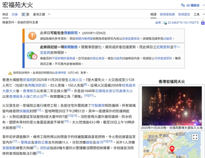Click the yellow triangle caution icon

(10, 73)
